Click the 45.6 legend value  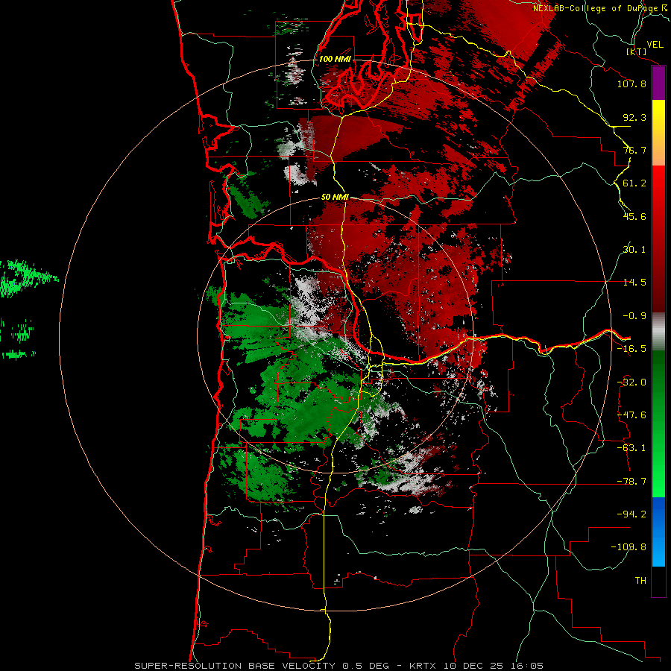634,216
